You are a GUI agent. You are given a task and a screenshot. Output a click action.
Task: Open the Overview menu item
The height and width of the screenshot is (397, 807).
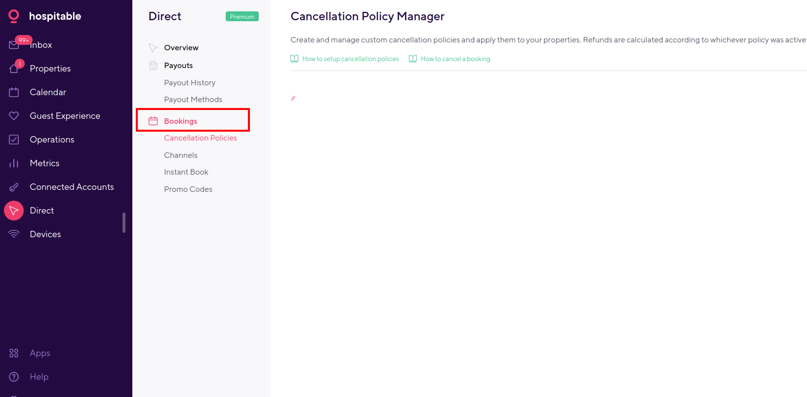[181, 48]
